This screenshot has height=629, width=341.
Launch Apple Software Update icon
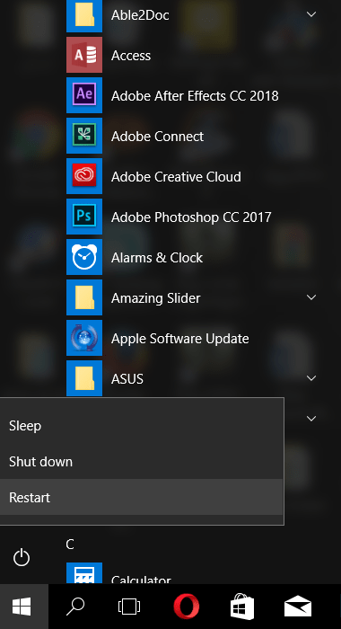pyautogui.click(x=84, y=338)
